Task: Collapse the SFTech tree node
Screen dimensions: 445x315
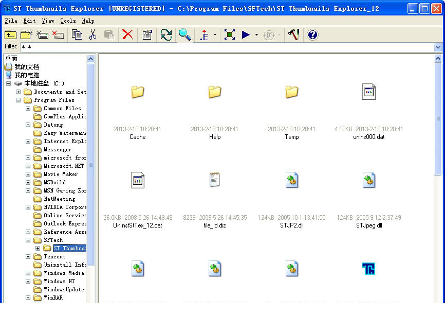Action: click(28, 240)
